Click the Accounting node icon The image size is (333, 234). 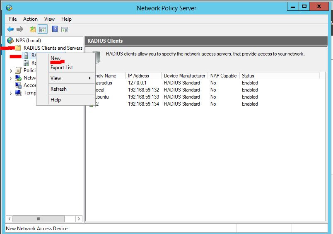(x=18, y=85)
